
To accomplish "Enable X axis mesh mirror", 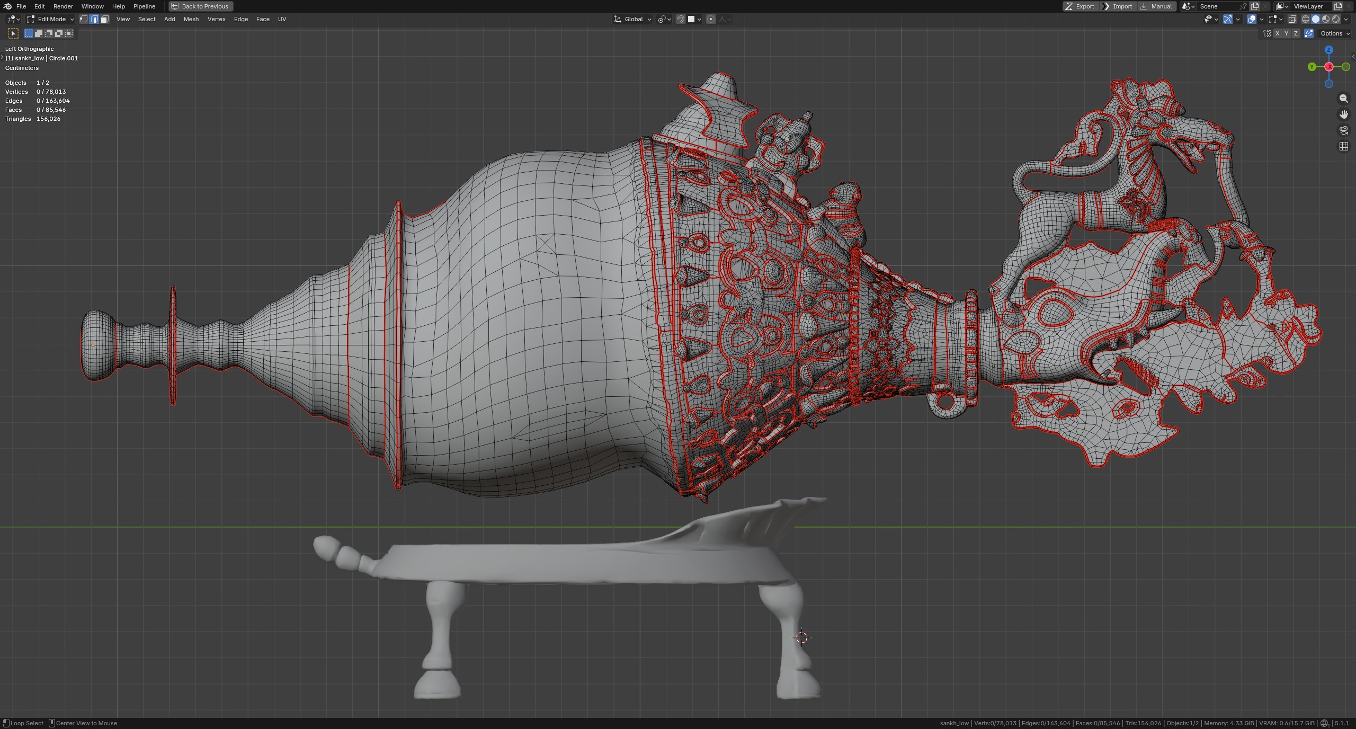I will [1277, 33].
